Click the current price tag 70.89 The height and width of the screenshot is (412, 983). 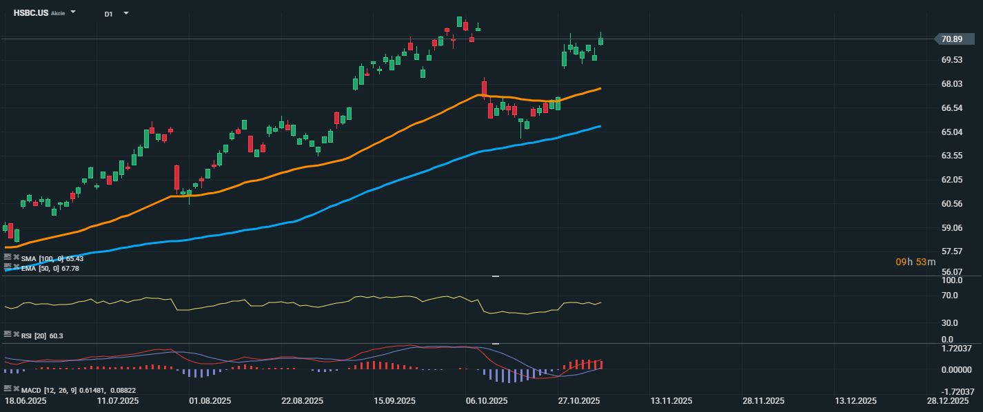click(x=952, y=39)
